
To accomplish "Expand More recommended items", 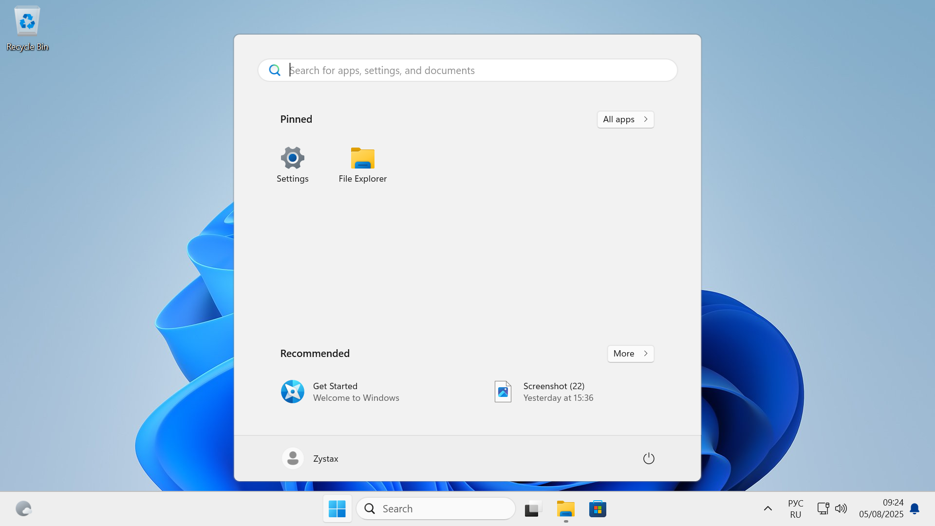I will pyautogui.click(x=630, y=354).
